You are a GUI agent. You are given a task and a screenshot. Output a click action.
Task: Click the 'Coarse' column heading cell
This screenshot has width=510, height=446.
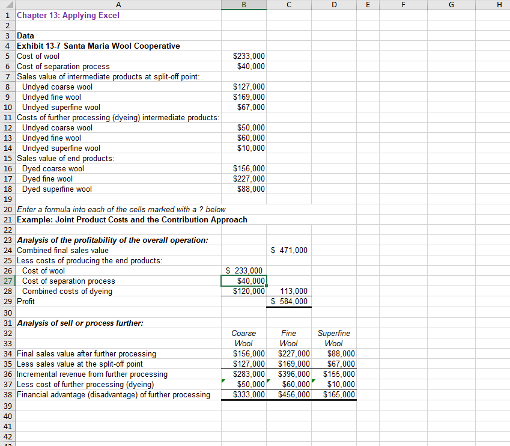[244, 334]
